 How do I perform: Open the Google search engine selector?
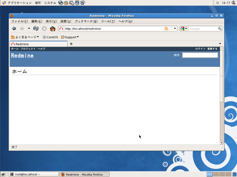(x=184, y=28)
